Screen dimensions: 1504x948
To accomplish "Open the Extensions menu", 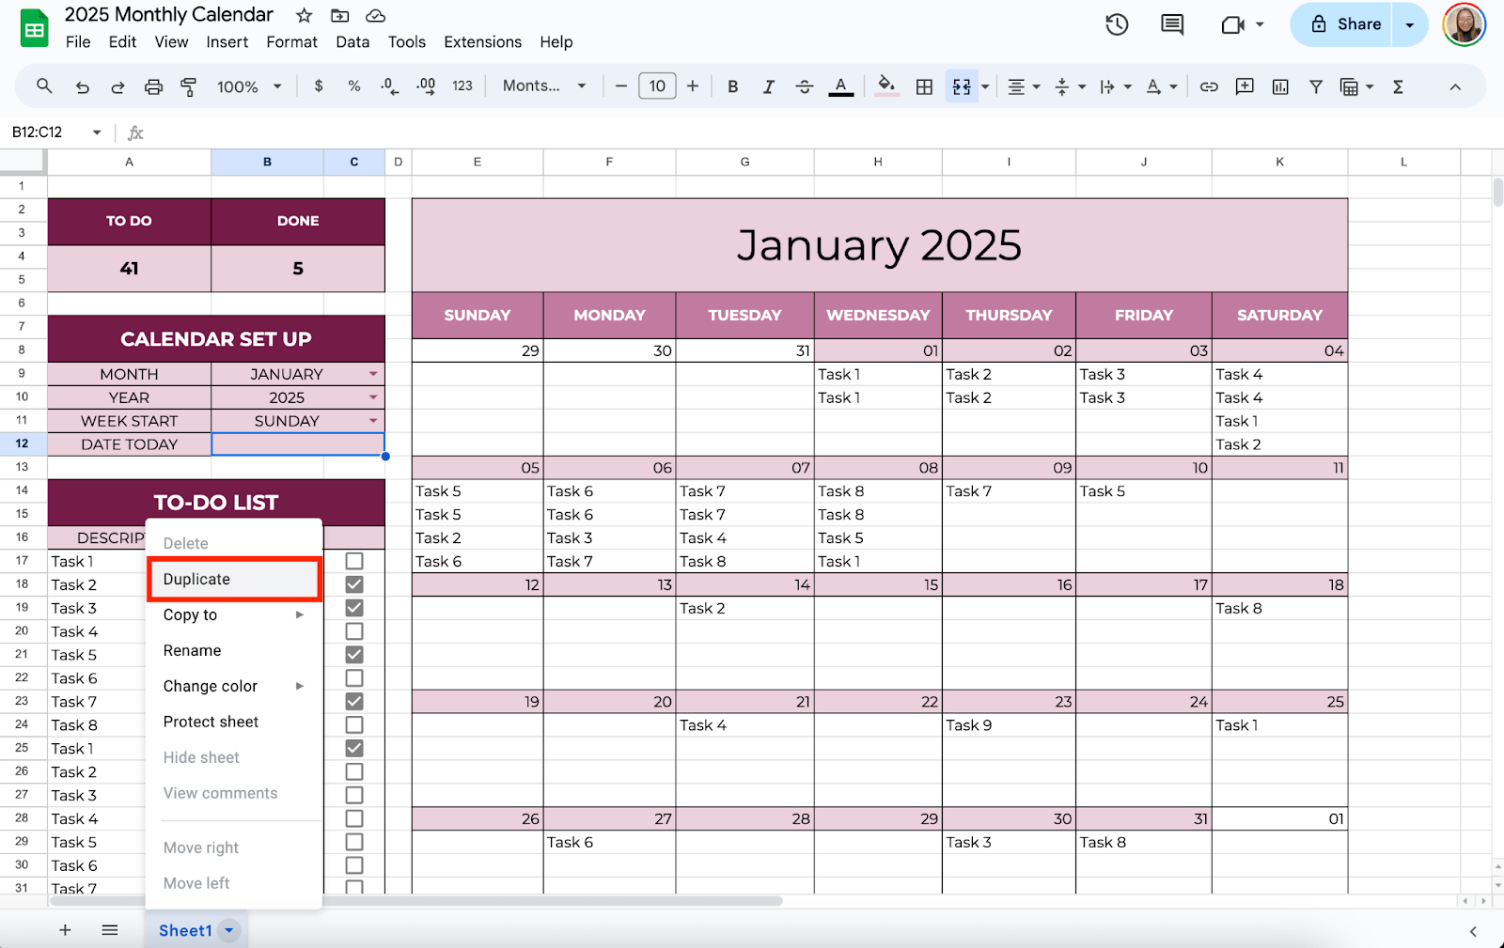I will point(482,42).
